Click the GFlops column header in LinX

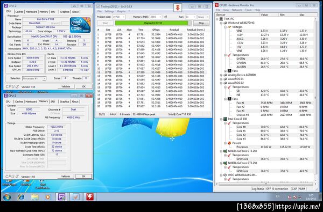tap(156, 30)
